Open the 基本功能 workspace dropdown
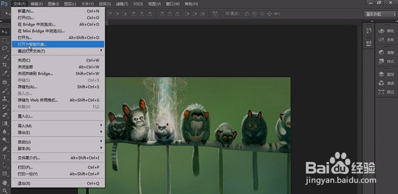The height and width of the screenshot is (194, 398). pos(380,14)
